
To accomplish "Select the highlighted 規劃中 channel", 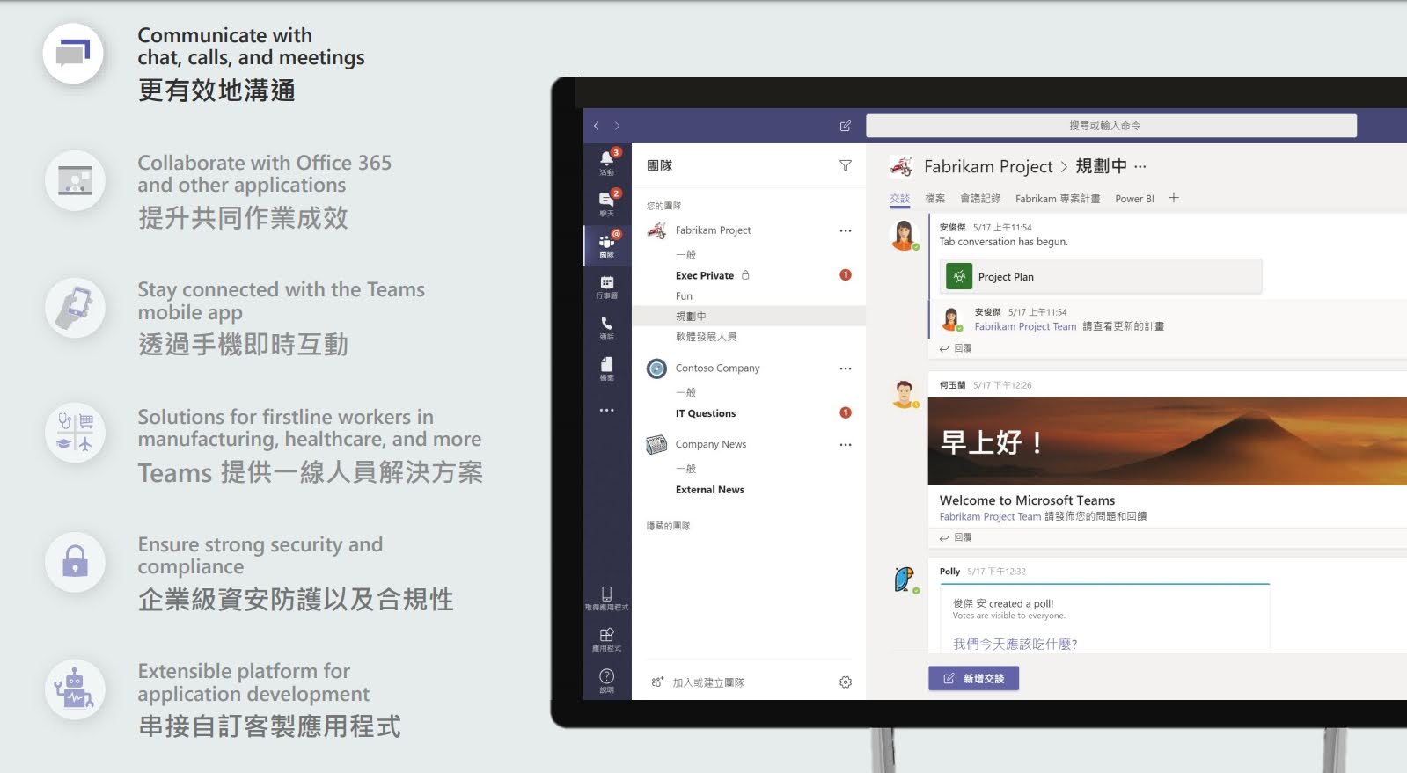I will 749,316.
